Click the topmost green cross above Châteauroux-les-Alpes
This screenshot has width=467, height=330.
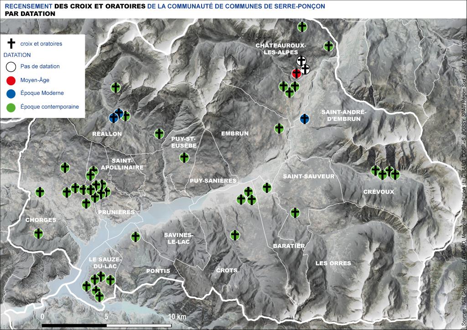[x=302, y=27]
